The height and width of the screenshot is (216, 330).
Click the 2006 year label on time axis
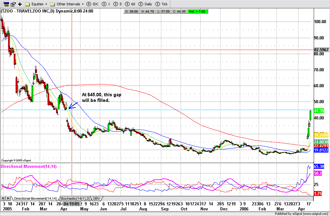244,209
